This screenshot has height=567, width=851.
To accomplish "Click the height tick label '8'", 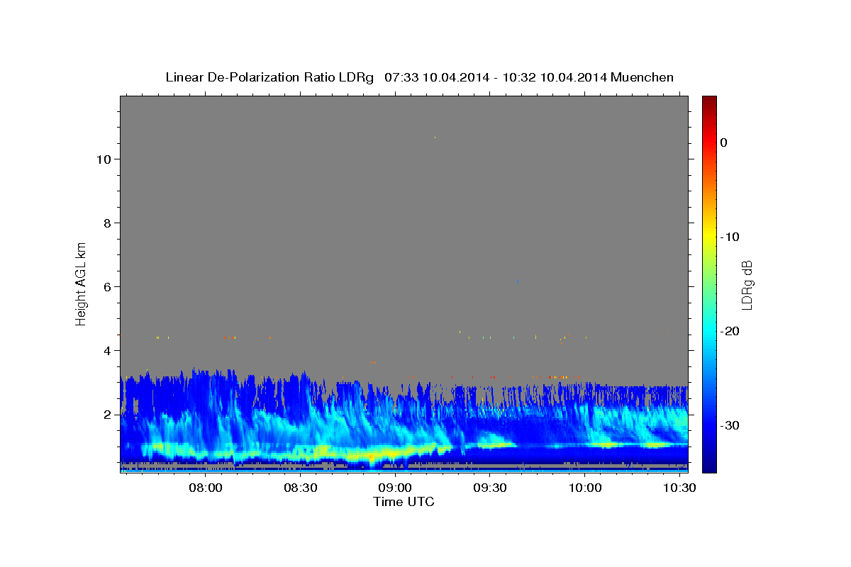I will (107, 223).
